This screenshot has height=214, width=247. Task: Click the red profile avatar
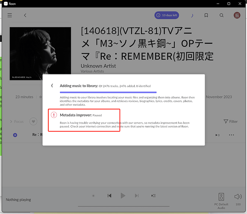click(237, 15)
